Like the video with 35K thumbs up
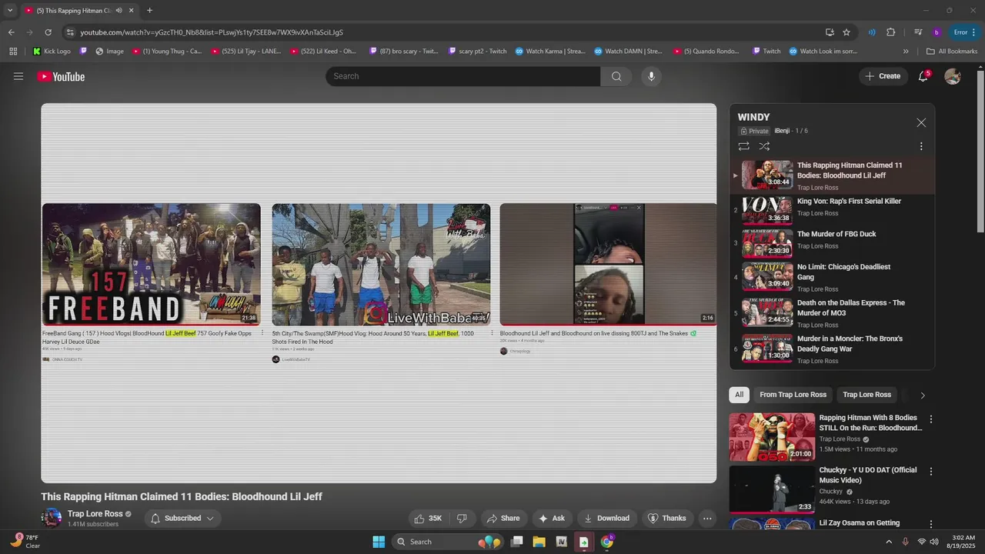The height and width of the screenshot is (554, 985). tap(428, 518)
